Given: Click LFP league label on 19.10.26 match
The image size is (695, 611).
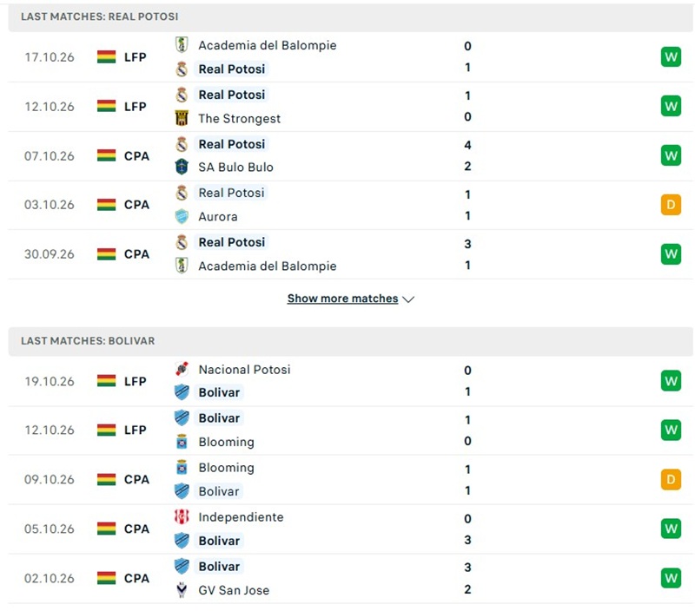Looking at the screenshot, I should [x=136, y=381].
